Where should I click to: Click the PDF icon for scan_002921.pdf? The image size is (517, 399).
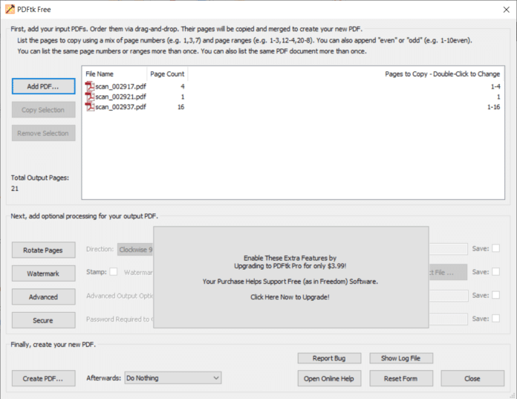point(90,97)
